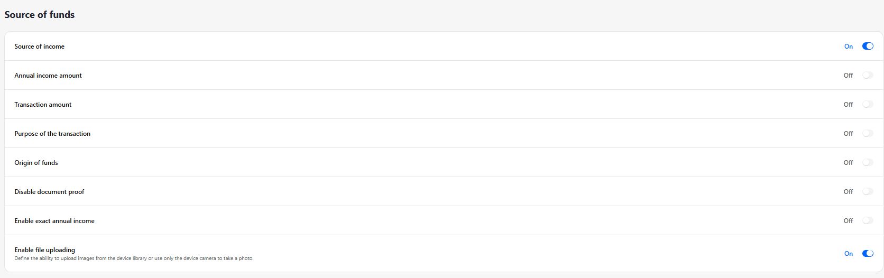Viewport: 884px width, 278px height.
Task: Click the Source of funds section heading
Action: (40, 15)
